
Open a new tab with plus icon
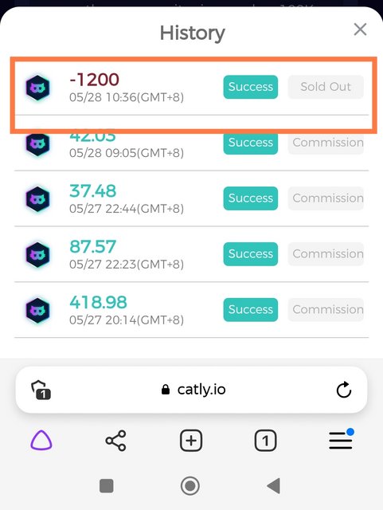tap(191, 441)
